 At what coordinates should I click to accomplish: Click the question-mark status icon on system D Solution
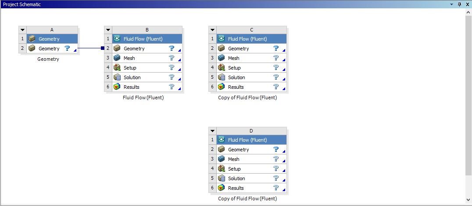click(276, 178)
